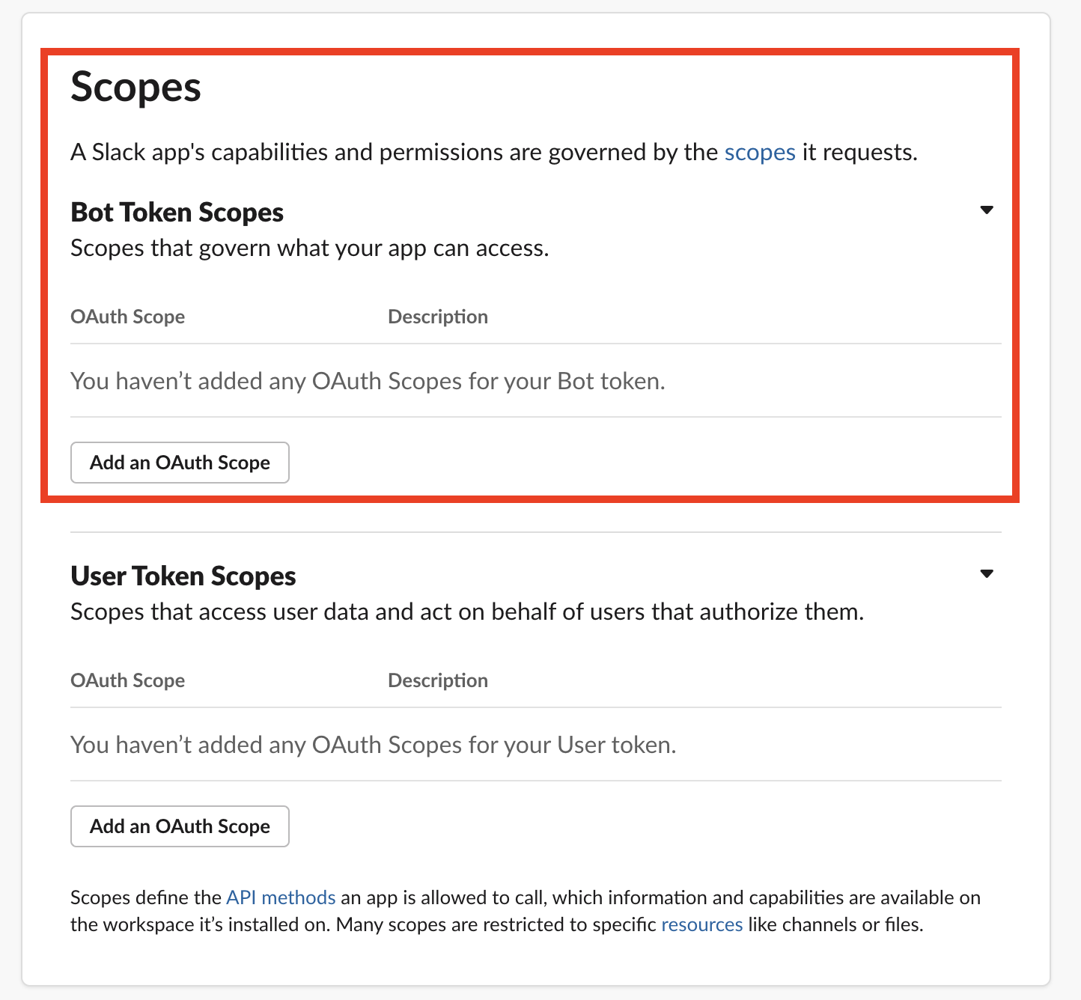
Task: Click the Description column header under User Token Scopes
Action: tap(438, 680)
